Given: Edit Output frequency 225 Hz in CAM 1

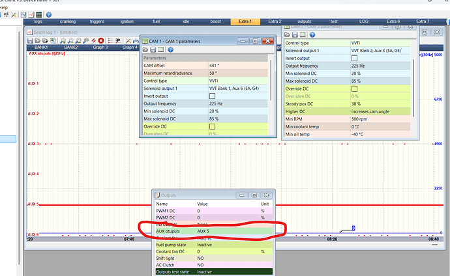Looking at the screenshot, I should [x=238, y=103].
